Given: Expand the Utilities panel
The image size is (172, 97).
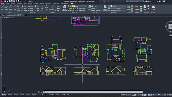Looking at the screenshot, I should (x=138, y=13).
